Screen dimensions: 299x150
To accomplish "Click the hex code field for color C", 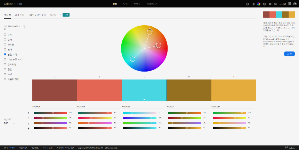I will click(x=143, y=106).
